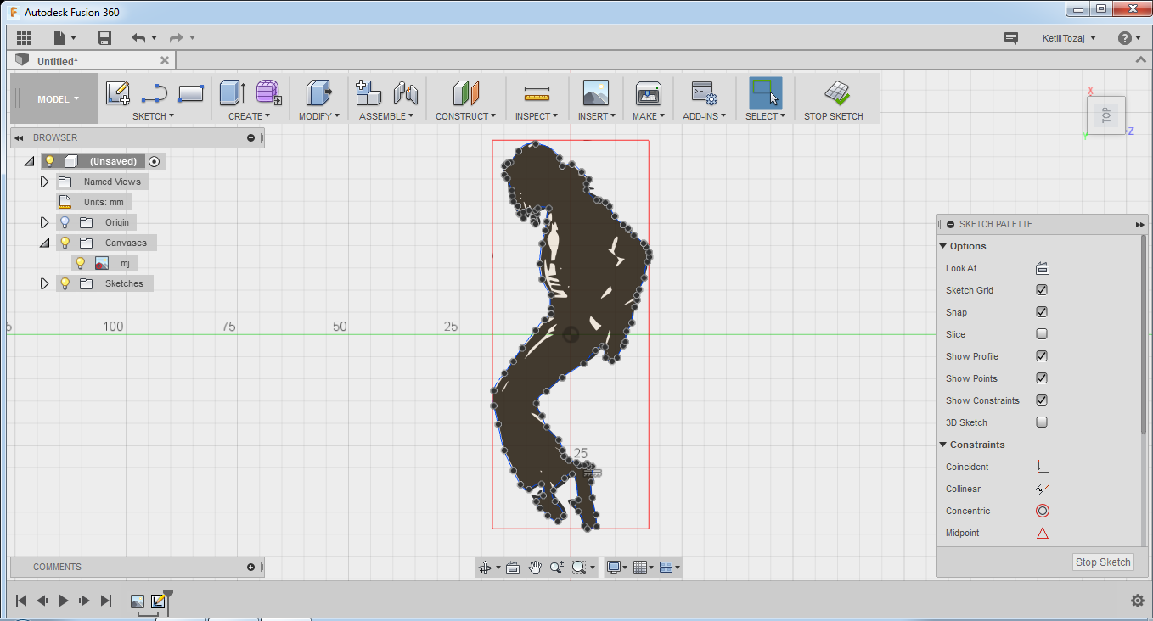Image resolution: width=1153 pixels, height=621 pixels.
Task: Open the MODIFY menu
Action: tap(319, 116)
